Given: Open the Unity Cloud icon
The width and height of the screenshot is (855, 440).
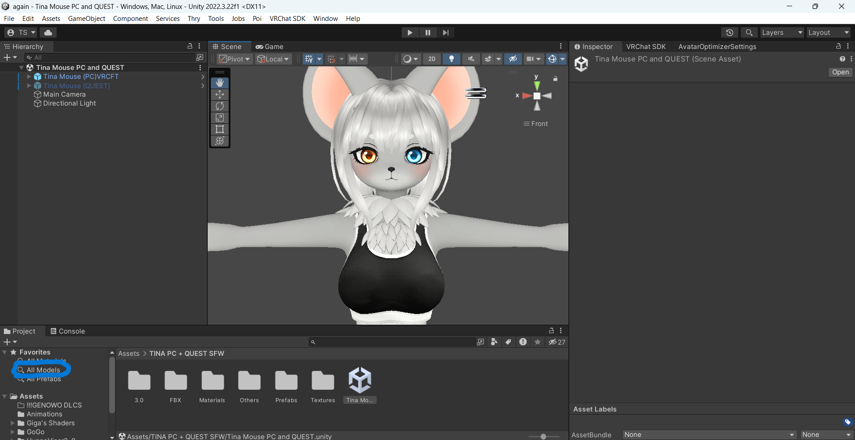Looking at the screenshot, I should coord(48,33).
